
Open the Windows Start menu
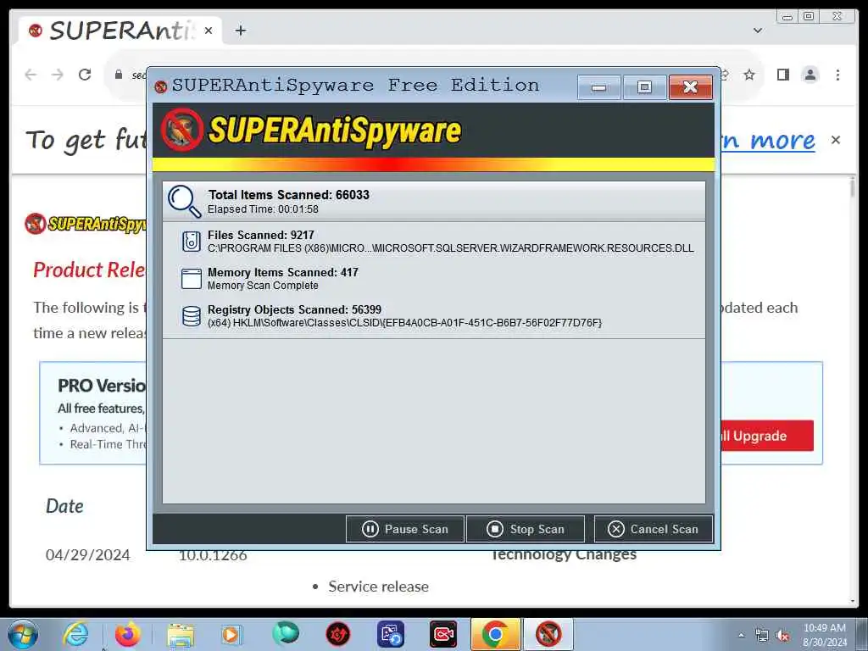pyautogui.click(x=23, y=634)
